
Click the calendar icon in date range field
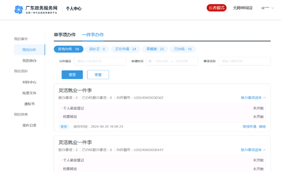click(x=150, y=61)
